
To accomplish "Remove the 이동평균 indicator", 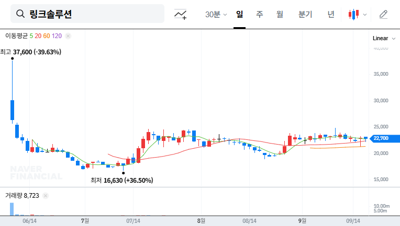I will 68,36.
